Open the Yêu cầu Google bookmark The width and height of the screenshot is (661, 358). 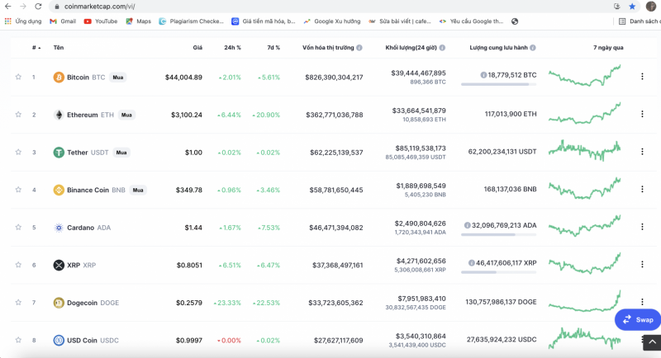coord(471,21)
